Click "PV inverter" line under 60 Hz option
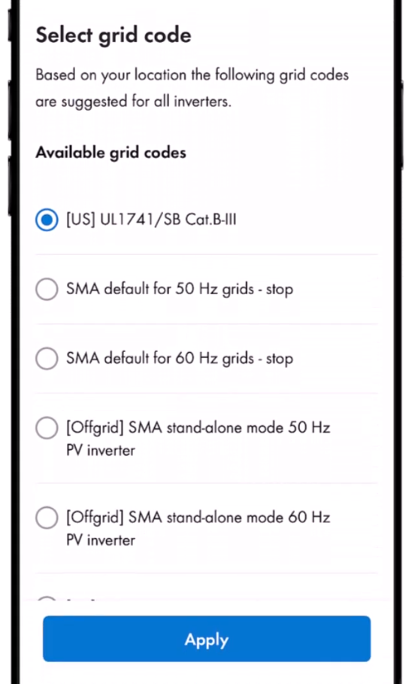Viewport: 418px width, 684px height. (101, 540)
